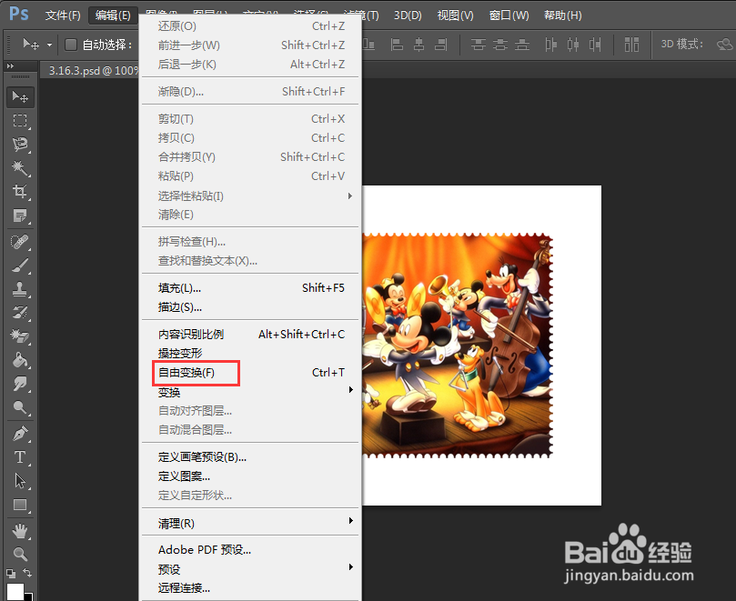
Task: Open the 文件(F) menu
Action: pos(63,15)
